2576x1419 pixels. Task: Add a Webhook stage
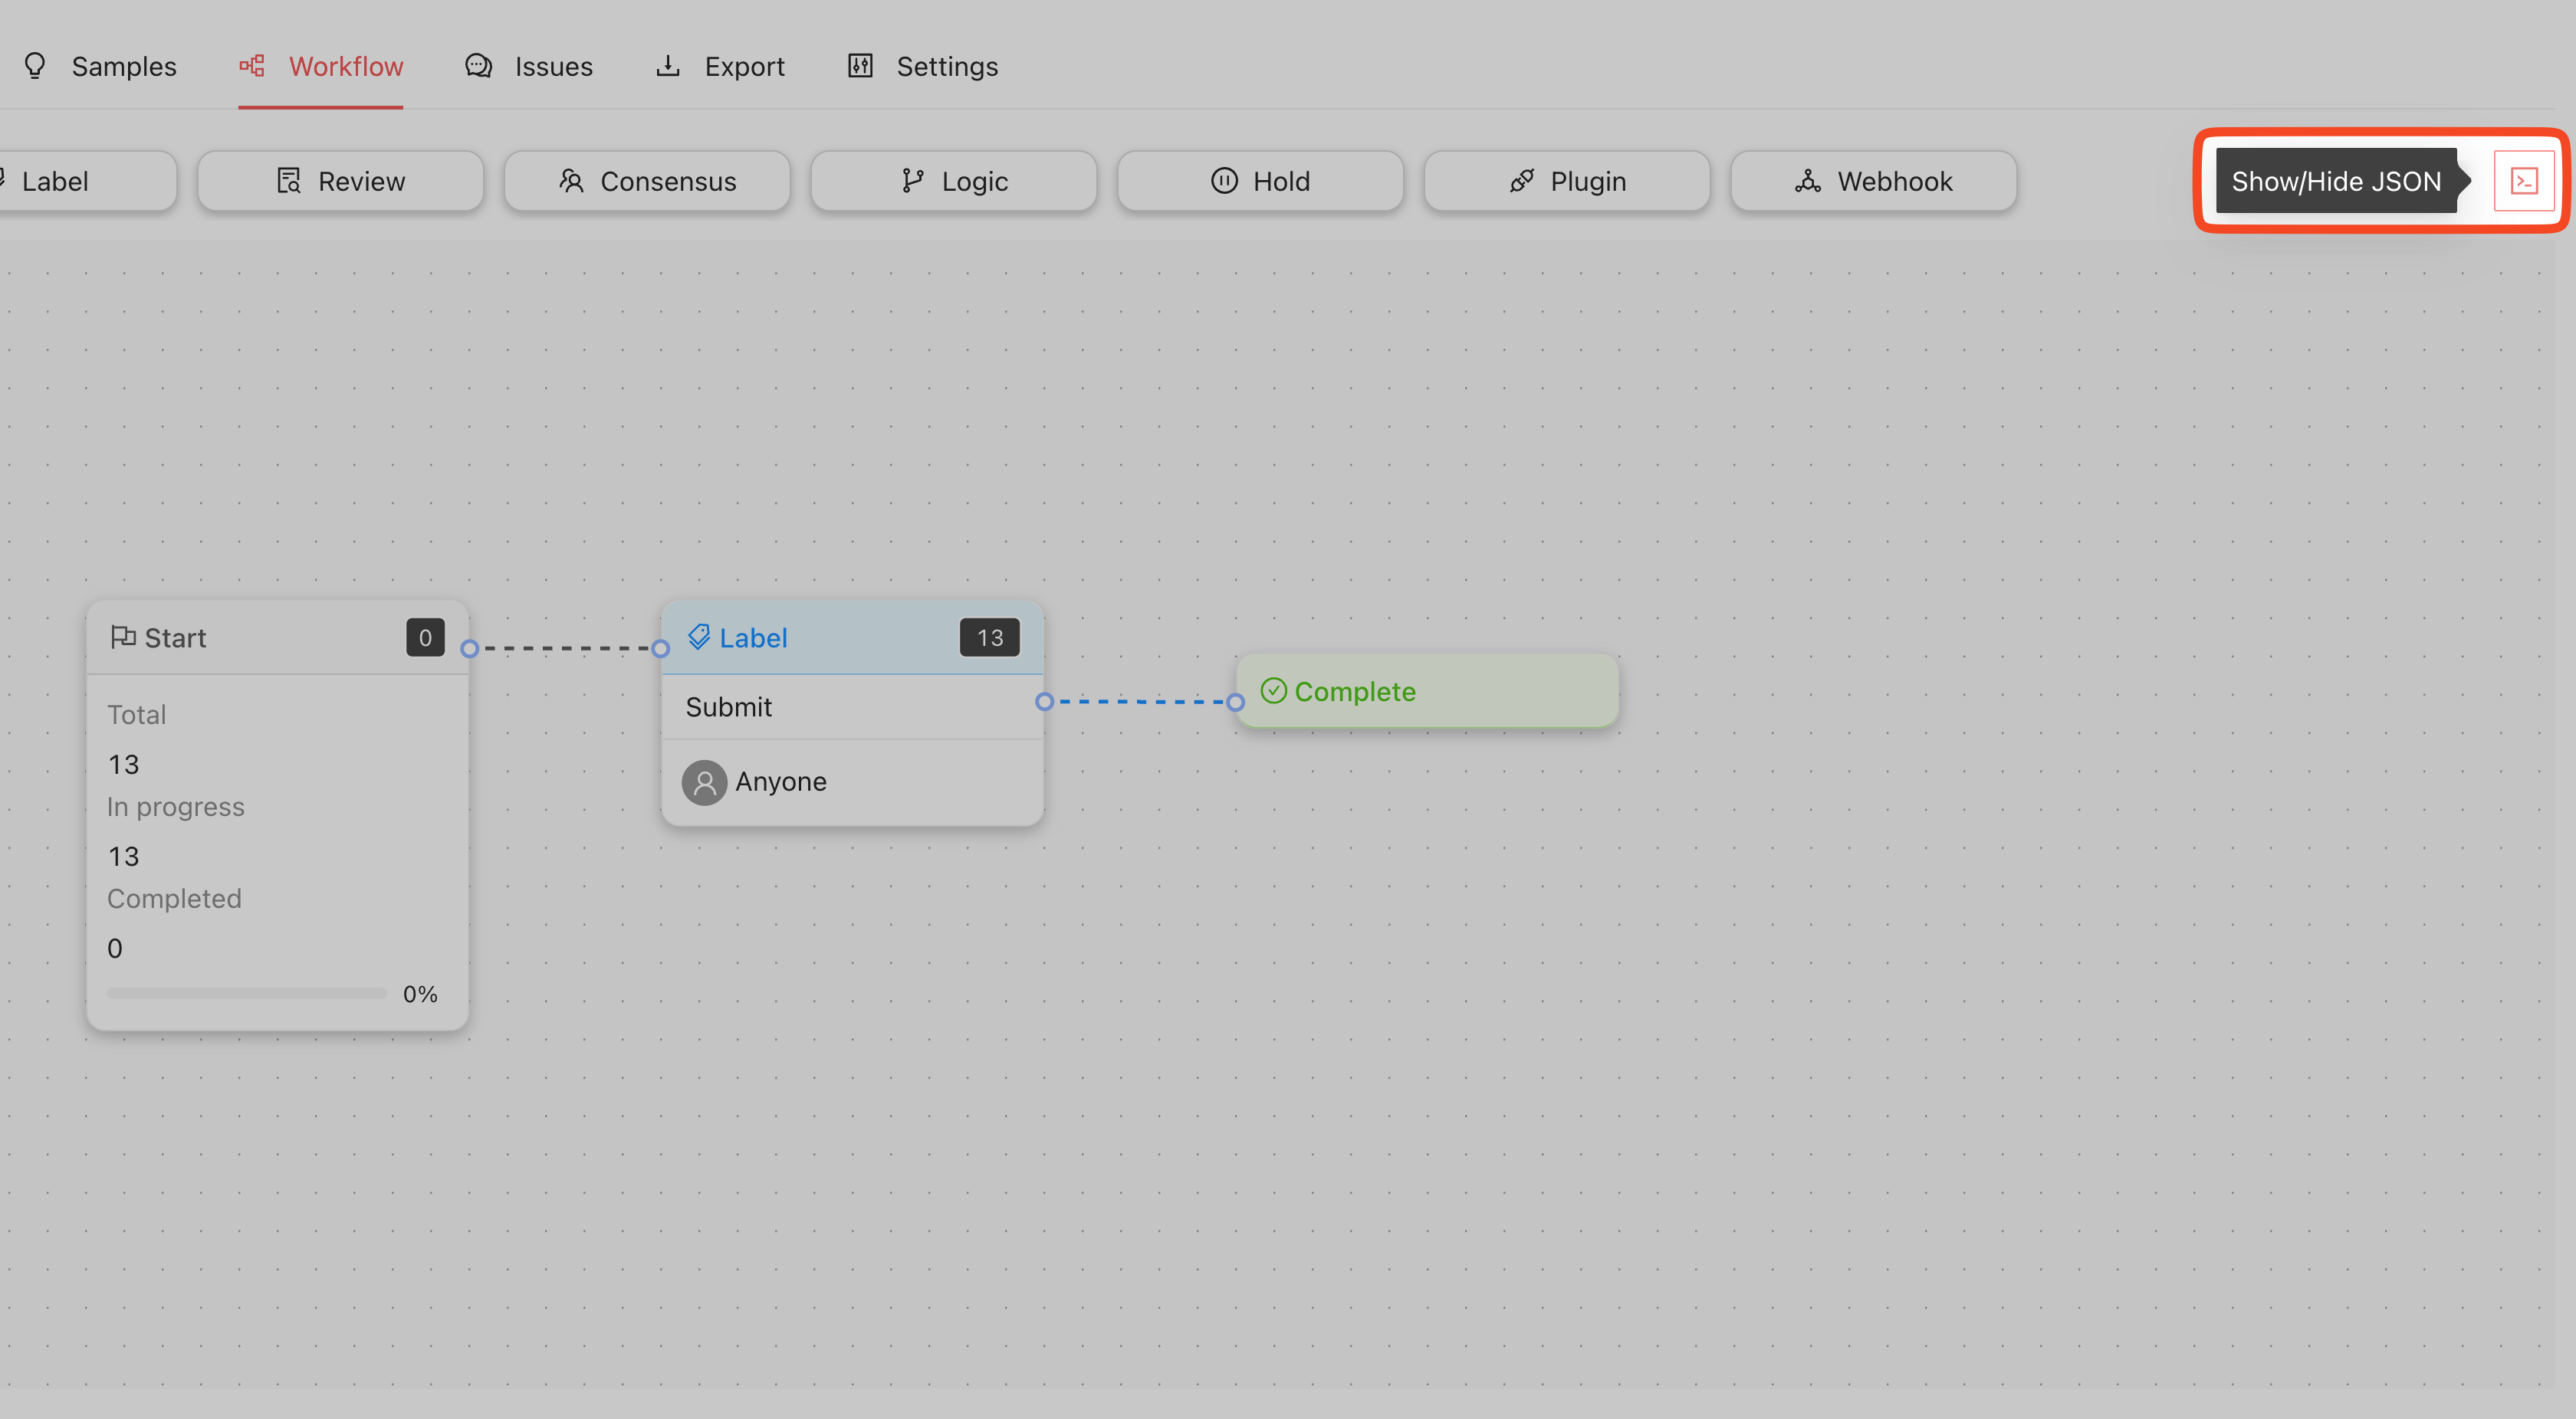[x=1873, y=181]
